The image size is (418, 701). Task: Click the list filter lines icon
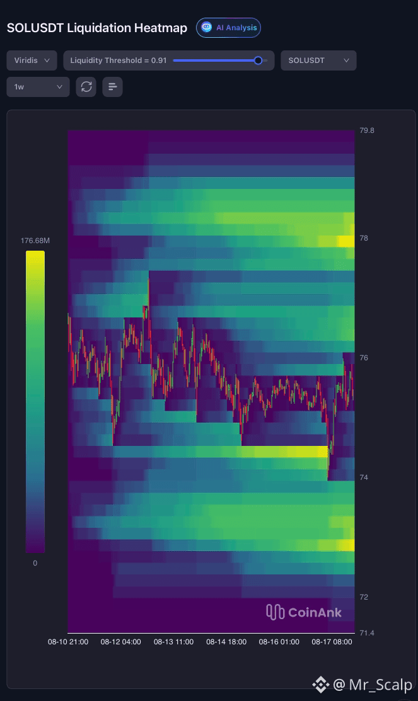tap(112, 87)
